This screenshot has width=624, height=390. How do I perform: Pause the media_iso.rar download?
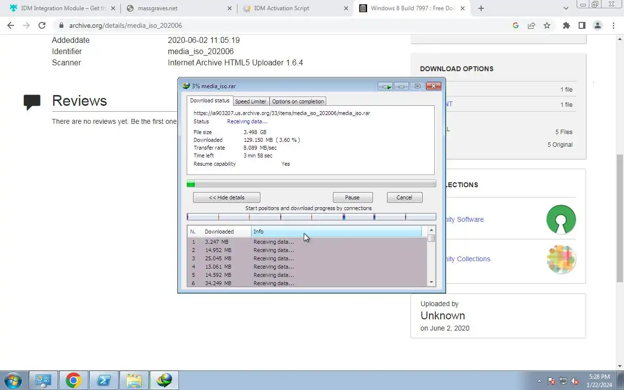point(352,197)
